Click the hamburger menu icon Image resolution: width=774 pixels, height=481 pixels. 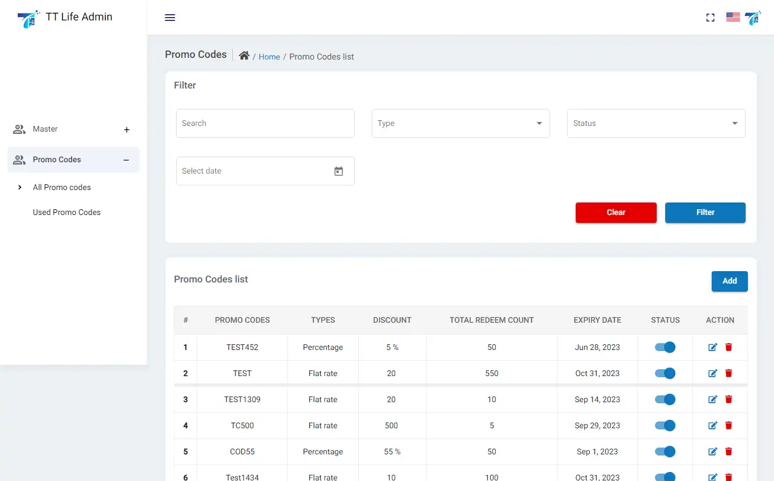(x=170, y=18)
